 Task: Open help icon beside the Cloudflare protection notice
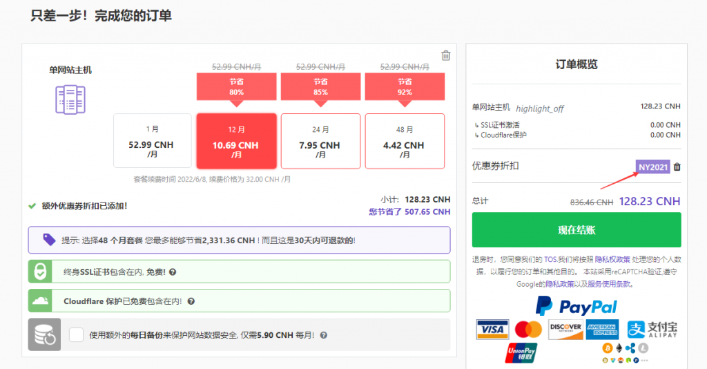191,301
